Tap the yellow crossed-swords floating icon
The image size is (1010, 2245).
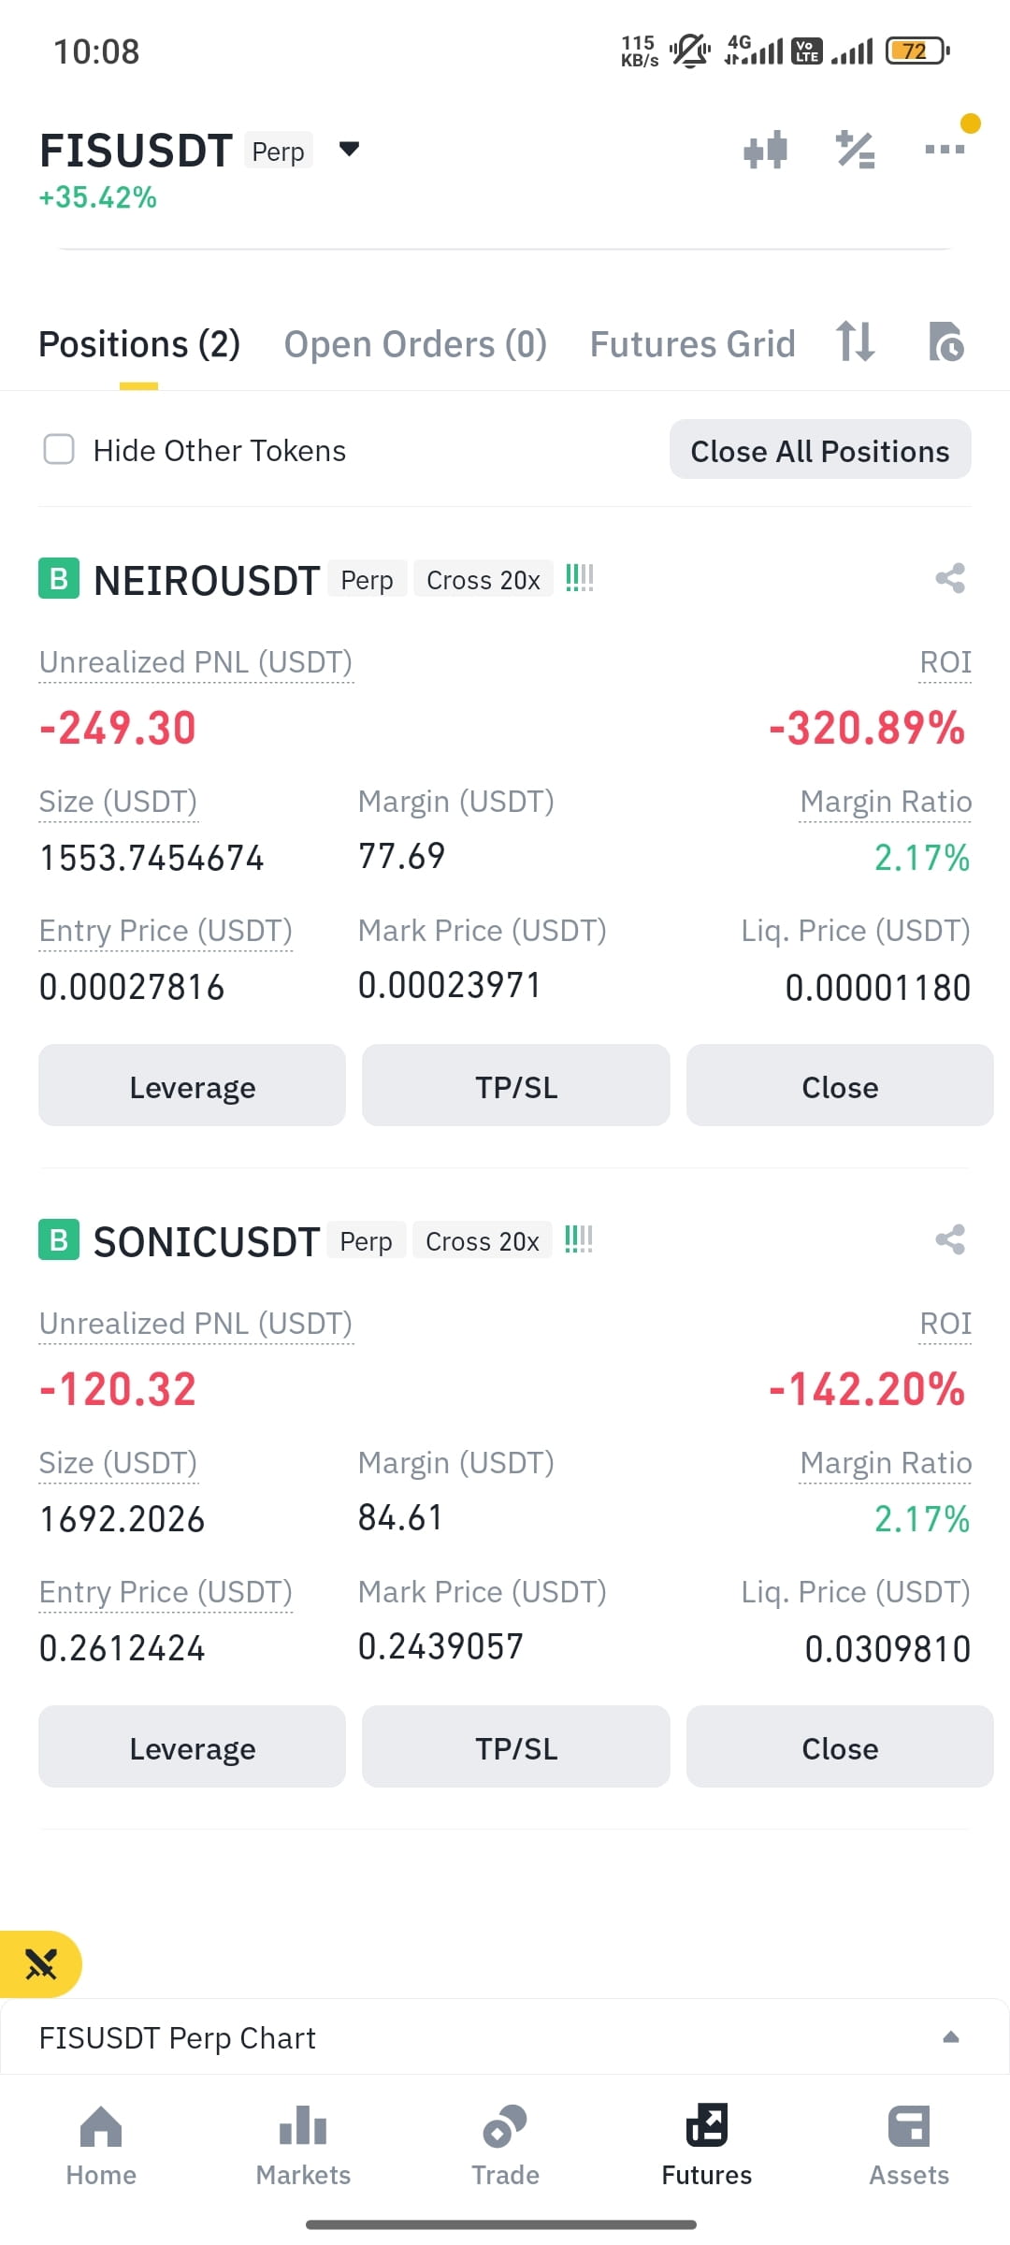pos(41,1963)
